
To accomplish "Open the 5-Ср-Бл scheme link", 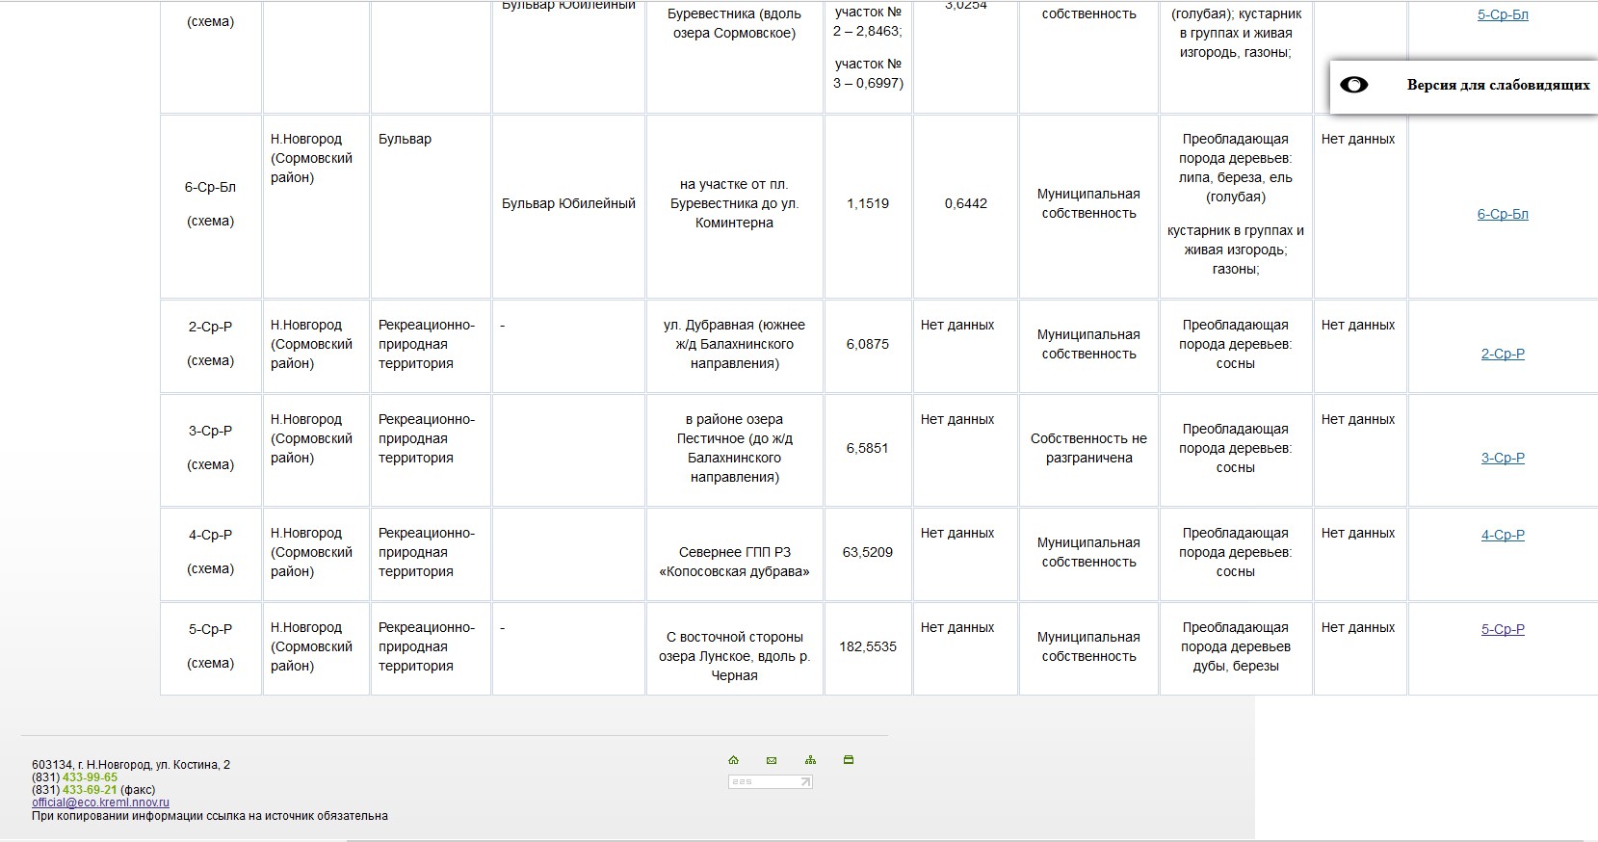I will [x=1503, y=14].
